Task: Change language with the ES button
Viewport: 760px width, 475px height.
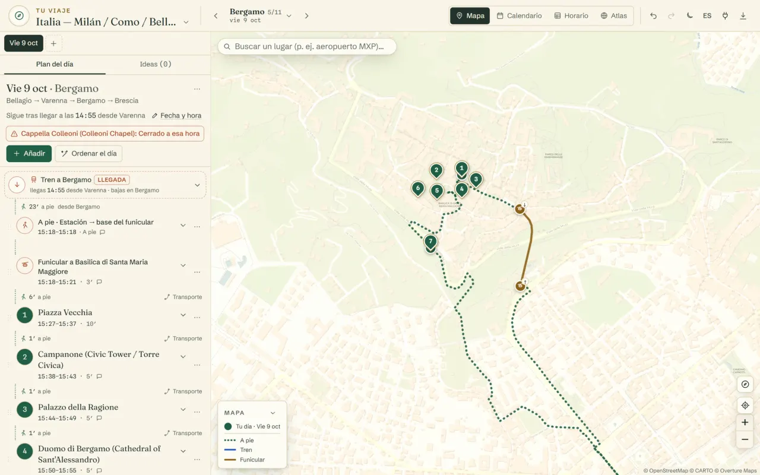Action: 707,15
